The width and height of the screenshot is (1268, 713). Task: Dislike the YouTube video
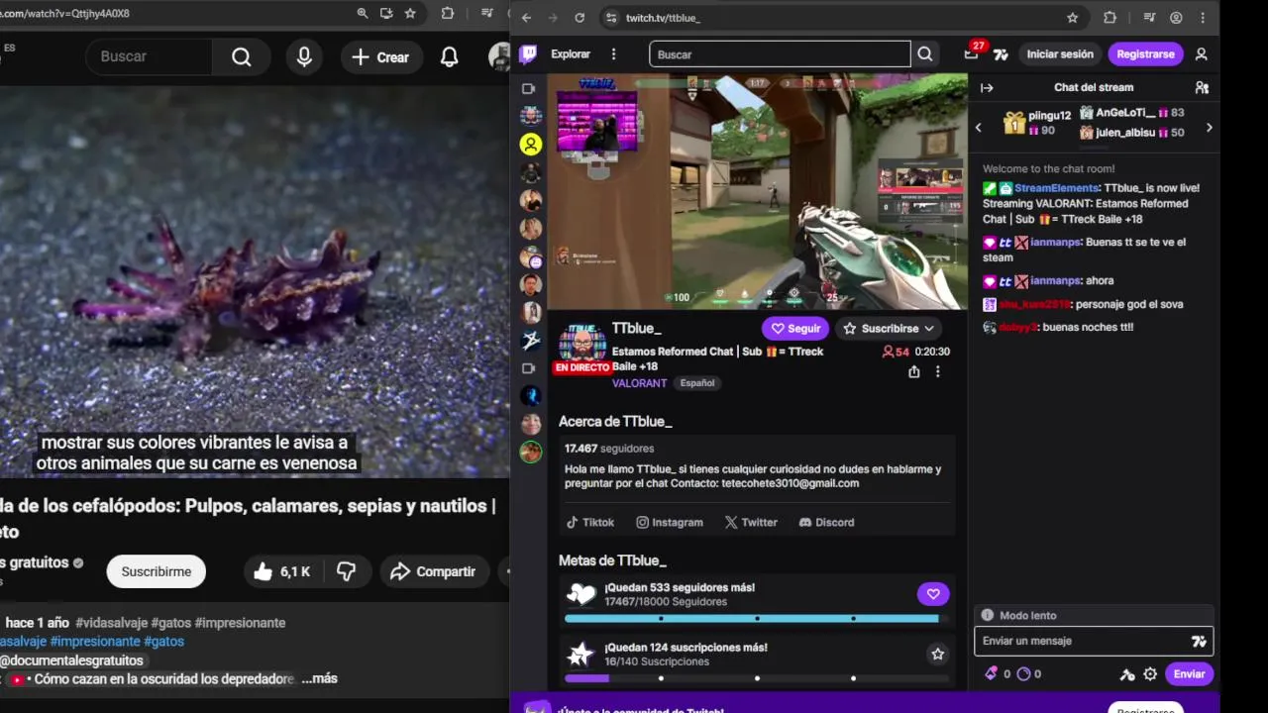click(347, 571)
